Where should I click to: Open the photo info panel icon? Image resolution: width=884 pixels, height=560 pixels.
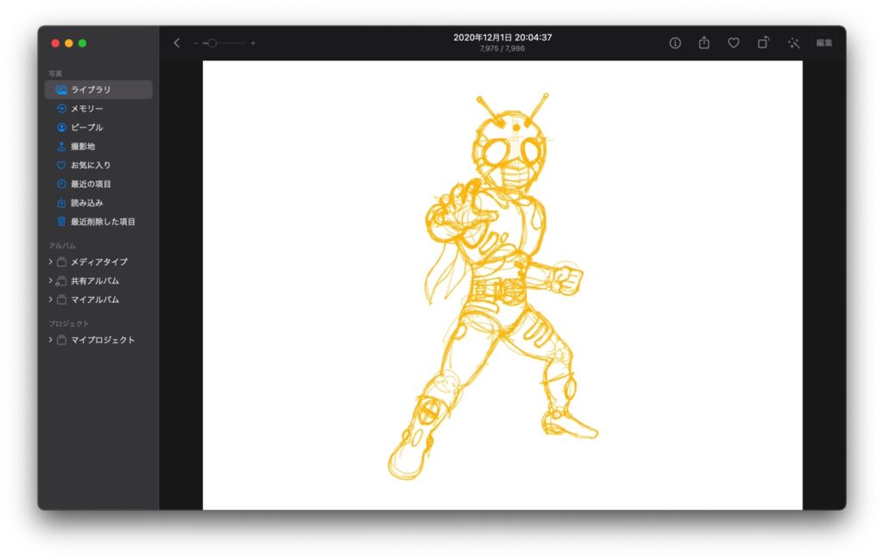click(675, 43)
